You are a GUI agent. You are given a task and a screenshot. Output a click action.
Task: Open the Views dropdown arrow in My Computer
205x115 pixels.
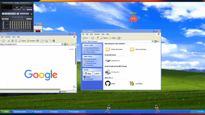click(x=121, y=38)
